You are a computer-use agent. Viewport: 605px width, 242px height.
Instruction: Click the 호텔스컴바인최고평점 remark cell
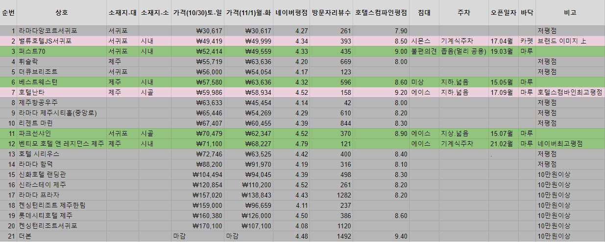pyautogui.click(x=570, y=92)
